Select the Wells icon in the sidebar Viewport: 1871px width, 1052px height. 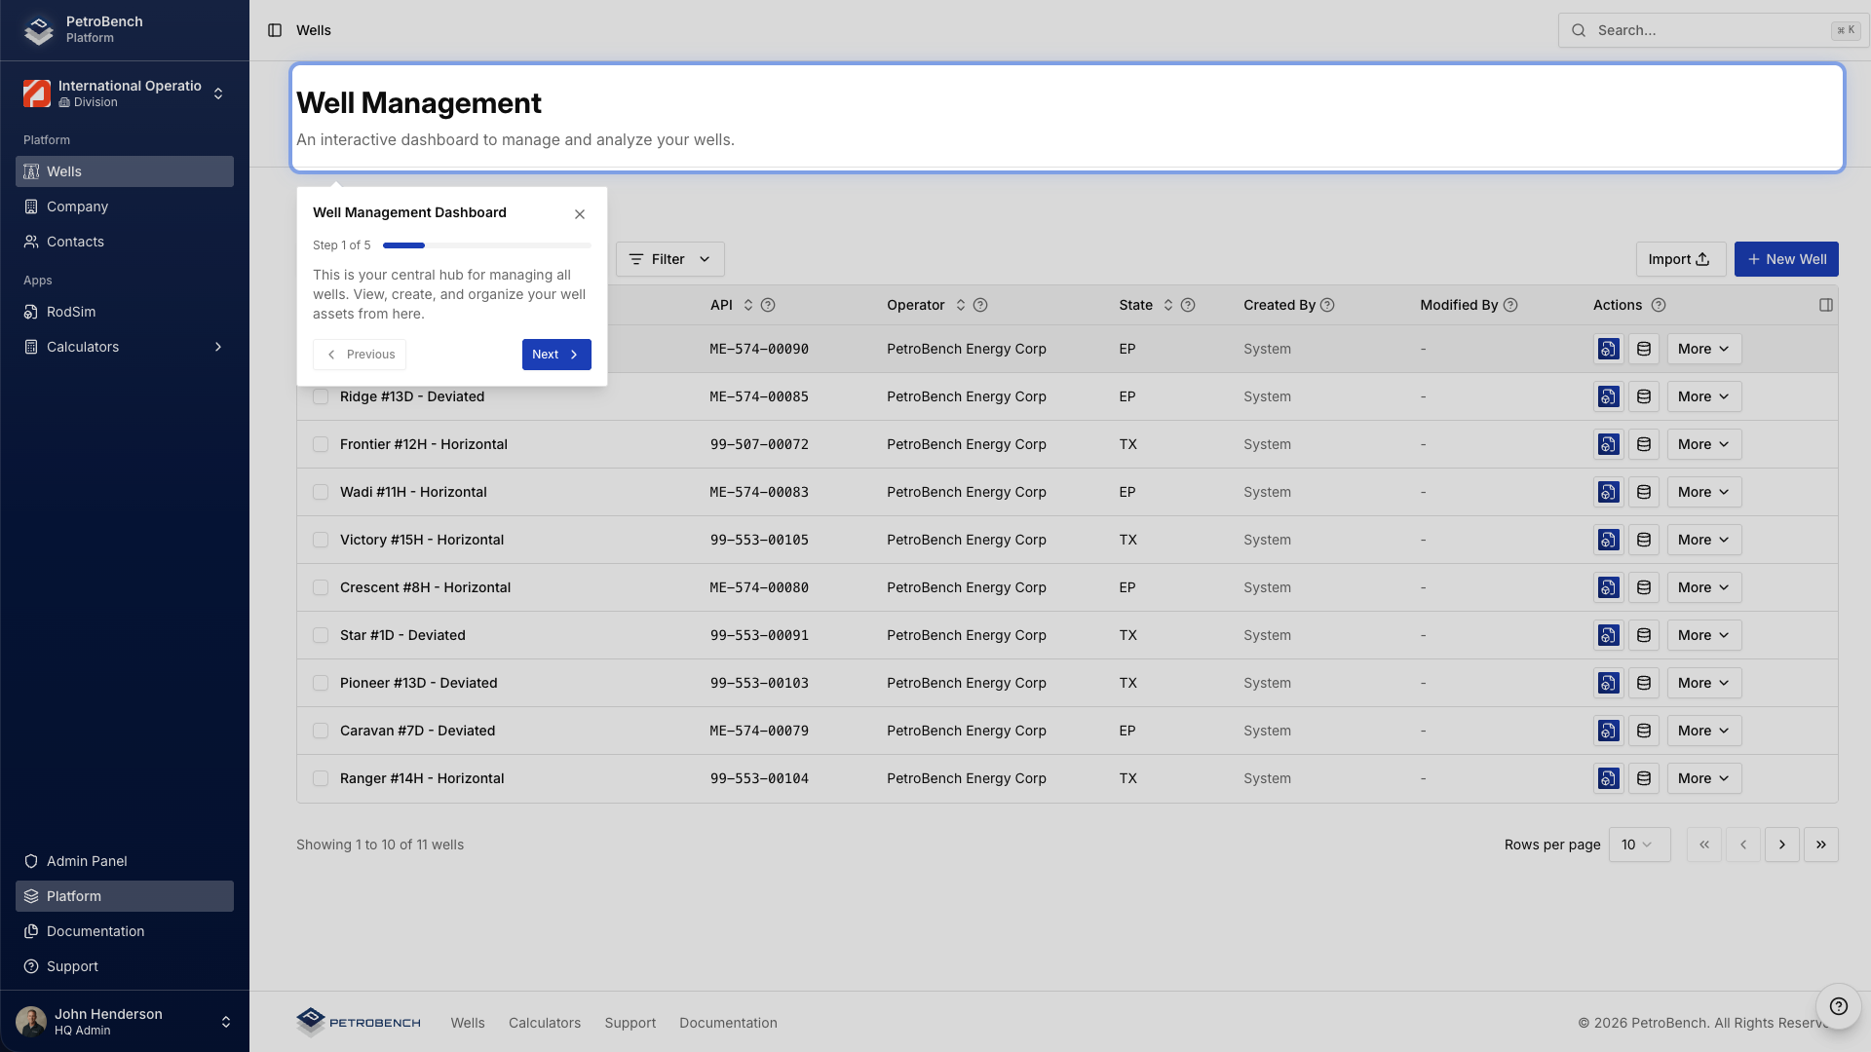[30, 171]
